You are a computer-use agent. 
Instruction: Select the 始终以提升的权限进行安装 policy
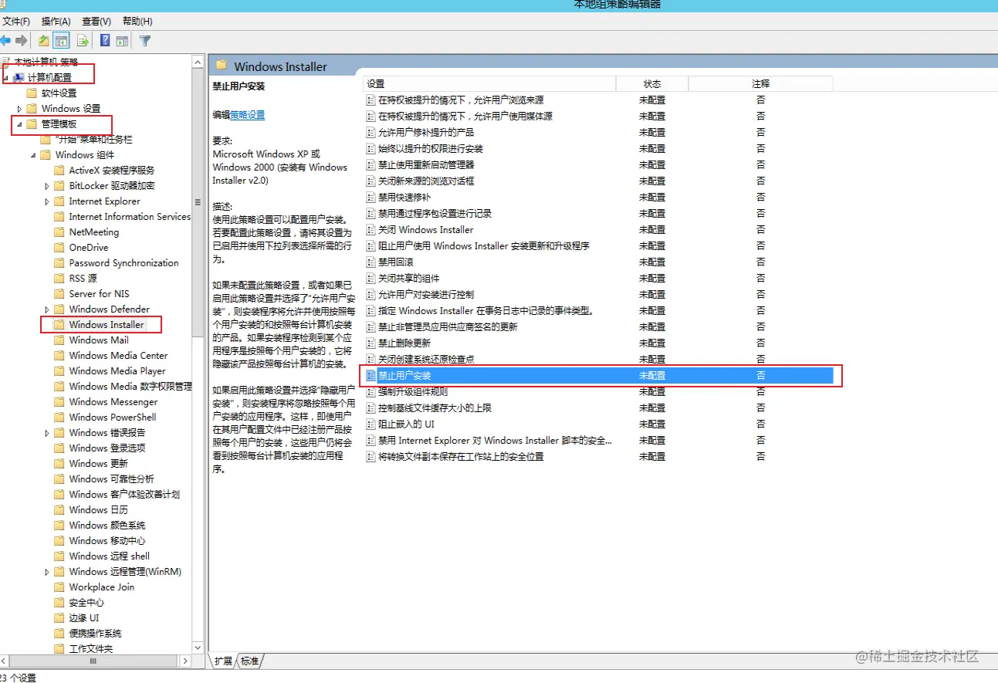click(x=430, y=148)
